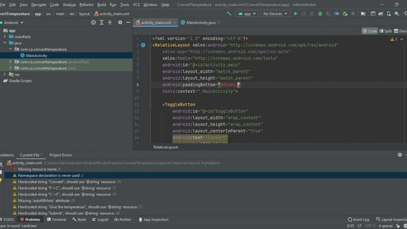Open the Analyze menu
Image resolution: width=407 pixels, height=229 pixels.
(69, 4)
